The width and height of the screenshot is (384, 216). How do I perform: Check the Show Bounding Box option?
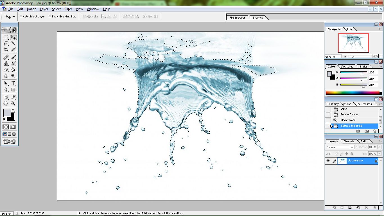point(50,16)
